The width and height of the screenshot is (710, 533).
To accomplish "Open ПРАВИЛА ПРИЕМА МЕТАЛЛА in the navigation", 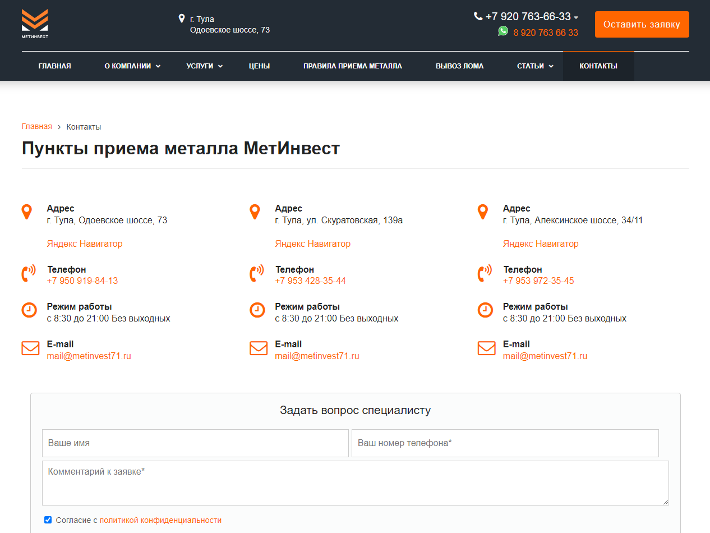I will point(353,66).
